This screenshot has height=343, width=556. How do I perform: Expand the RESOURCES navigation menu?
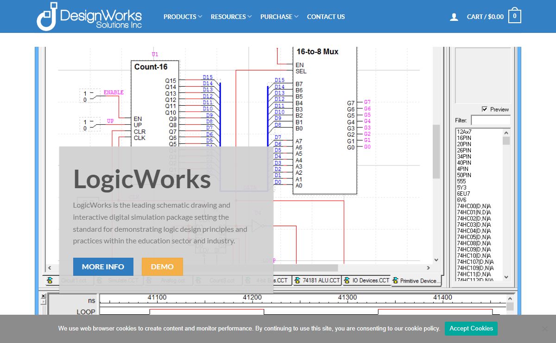pyautogui.click(x=231, y=17)
